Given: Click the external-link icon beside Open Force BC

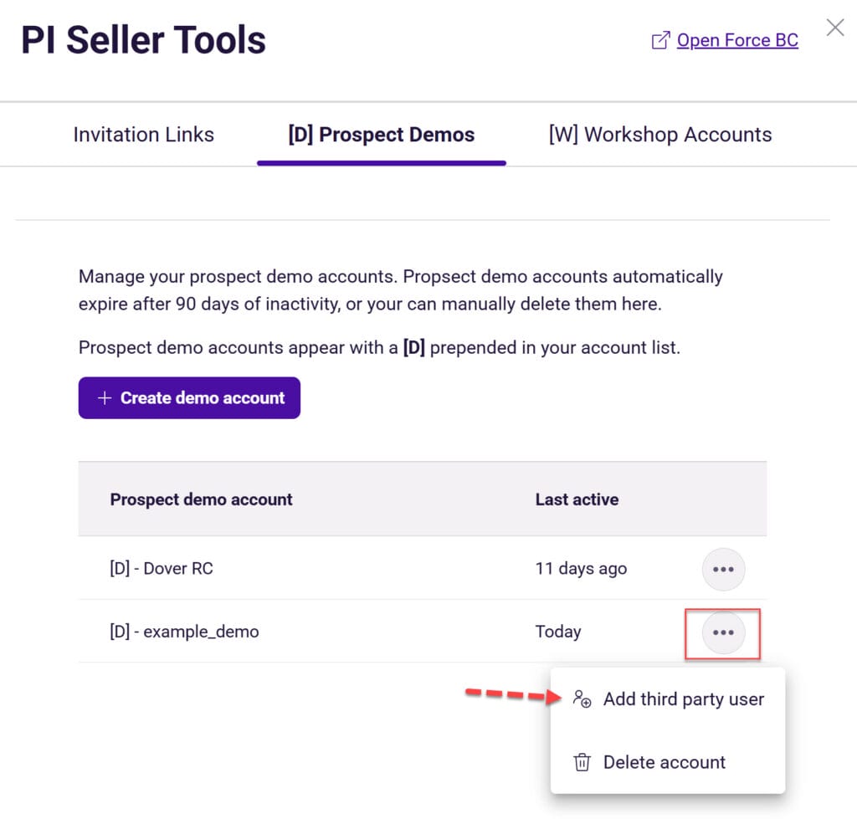Looking at the screenshot, I should (660, 40).
